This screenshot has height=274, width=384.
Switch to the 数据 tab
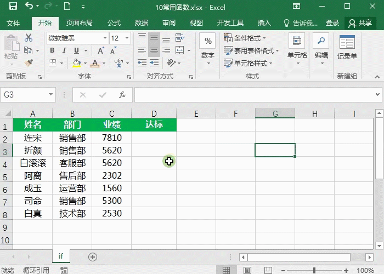[142, 23]
